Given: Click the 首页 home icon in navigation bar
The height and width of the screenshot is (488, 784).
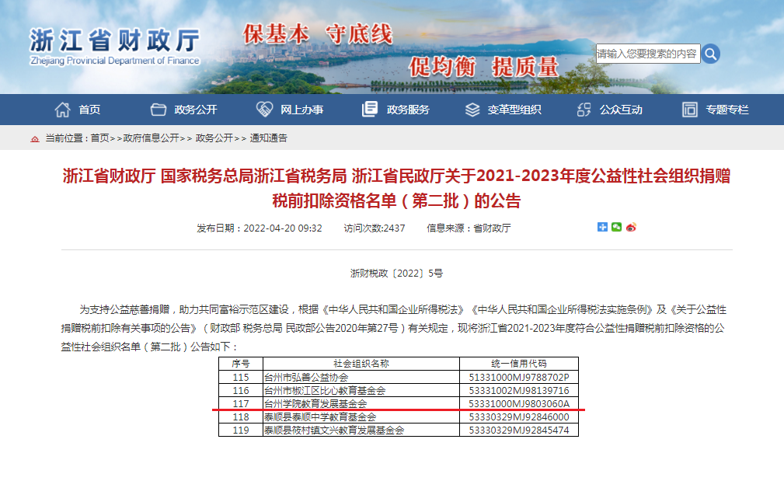Looking at the screenshot, I should point(62,110).
